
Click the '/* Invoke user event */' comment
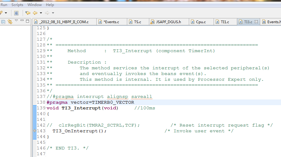199,131
